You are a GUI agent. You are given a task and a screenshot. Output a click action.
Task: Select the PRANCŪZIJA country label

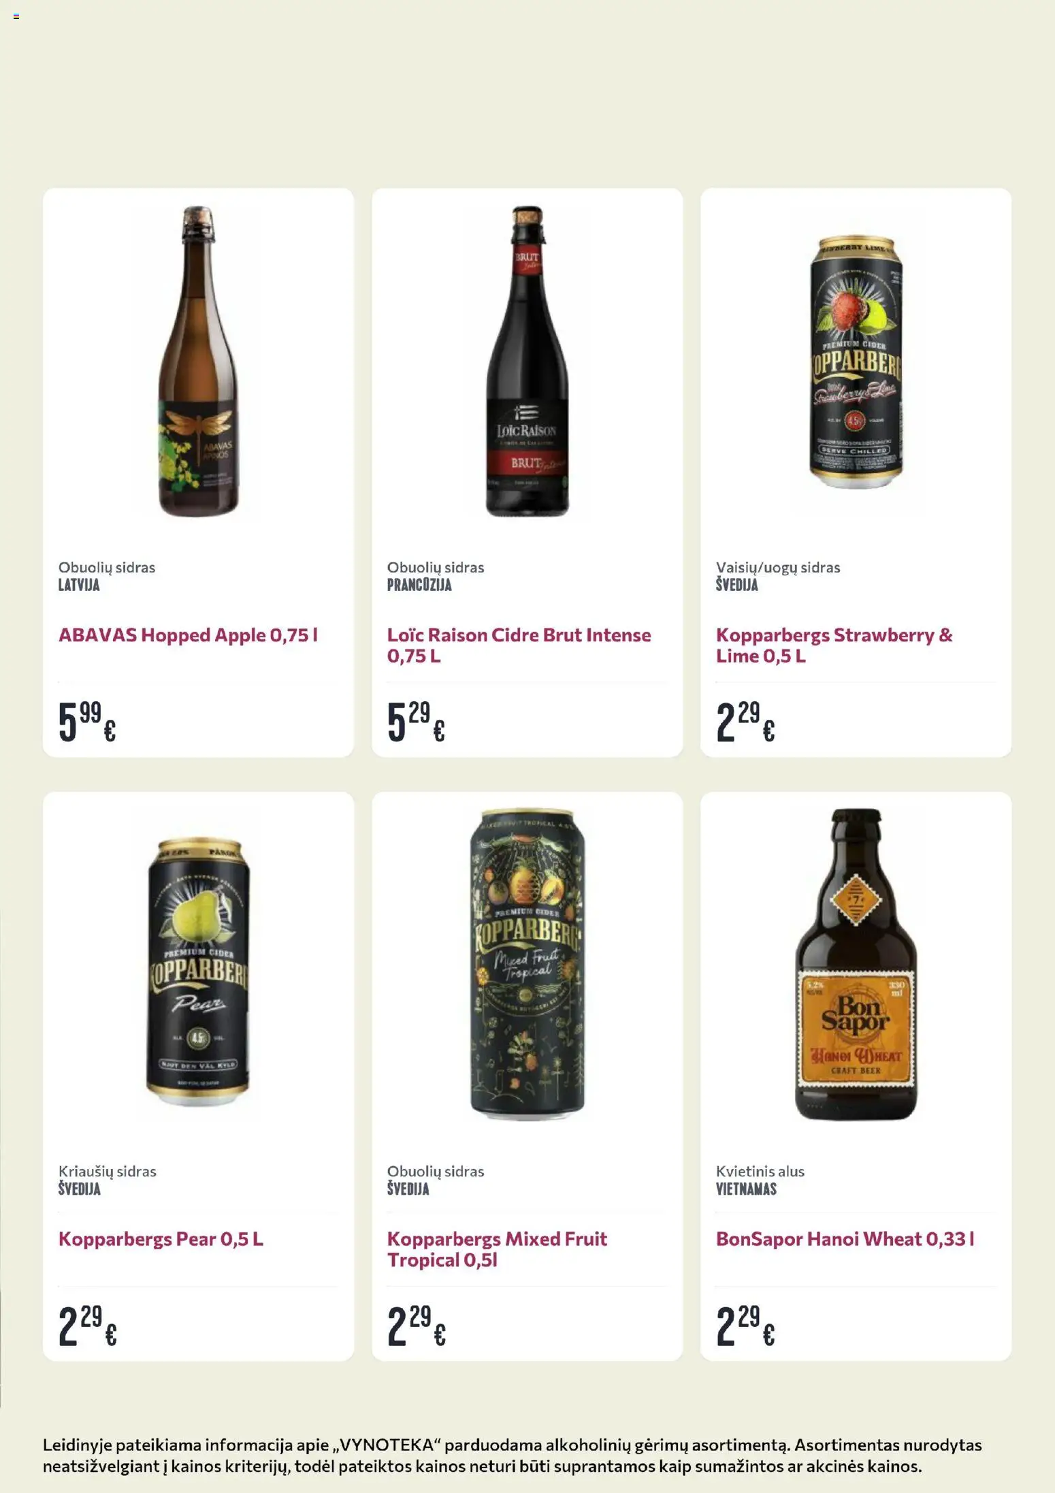click(419, 585)
